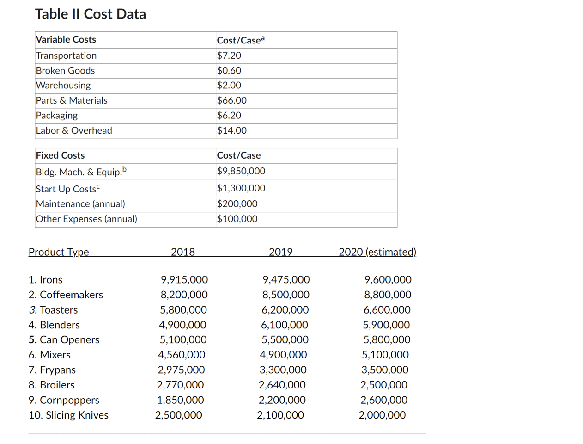
Task: Select the Broken Goods cell
Action: 65,70
